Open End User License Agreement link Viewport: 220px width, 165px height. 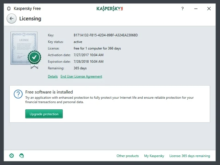[x=81, y=76]
